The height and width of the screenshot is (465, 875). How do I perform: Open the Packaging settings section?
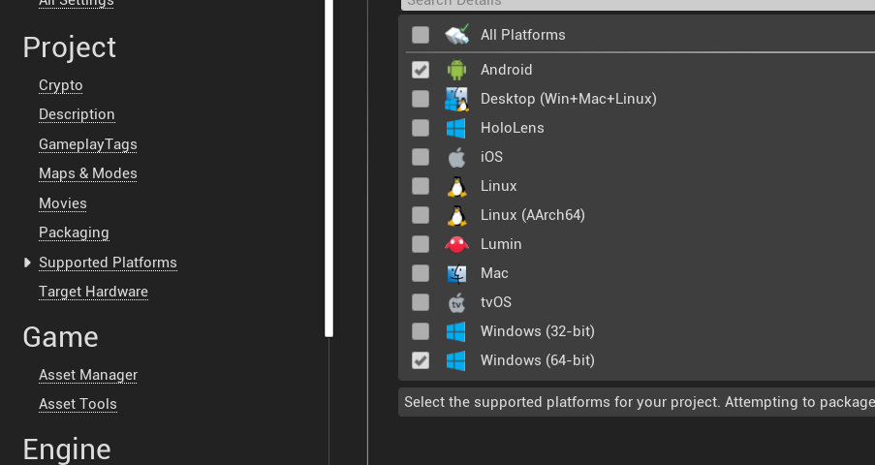(x=74, y=232)
